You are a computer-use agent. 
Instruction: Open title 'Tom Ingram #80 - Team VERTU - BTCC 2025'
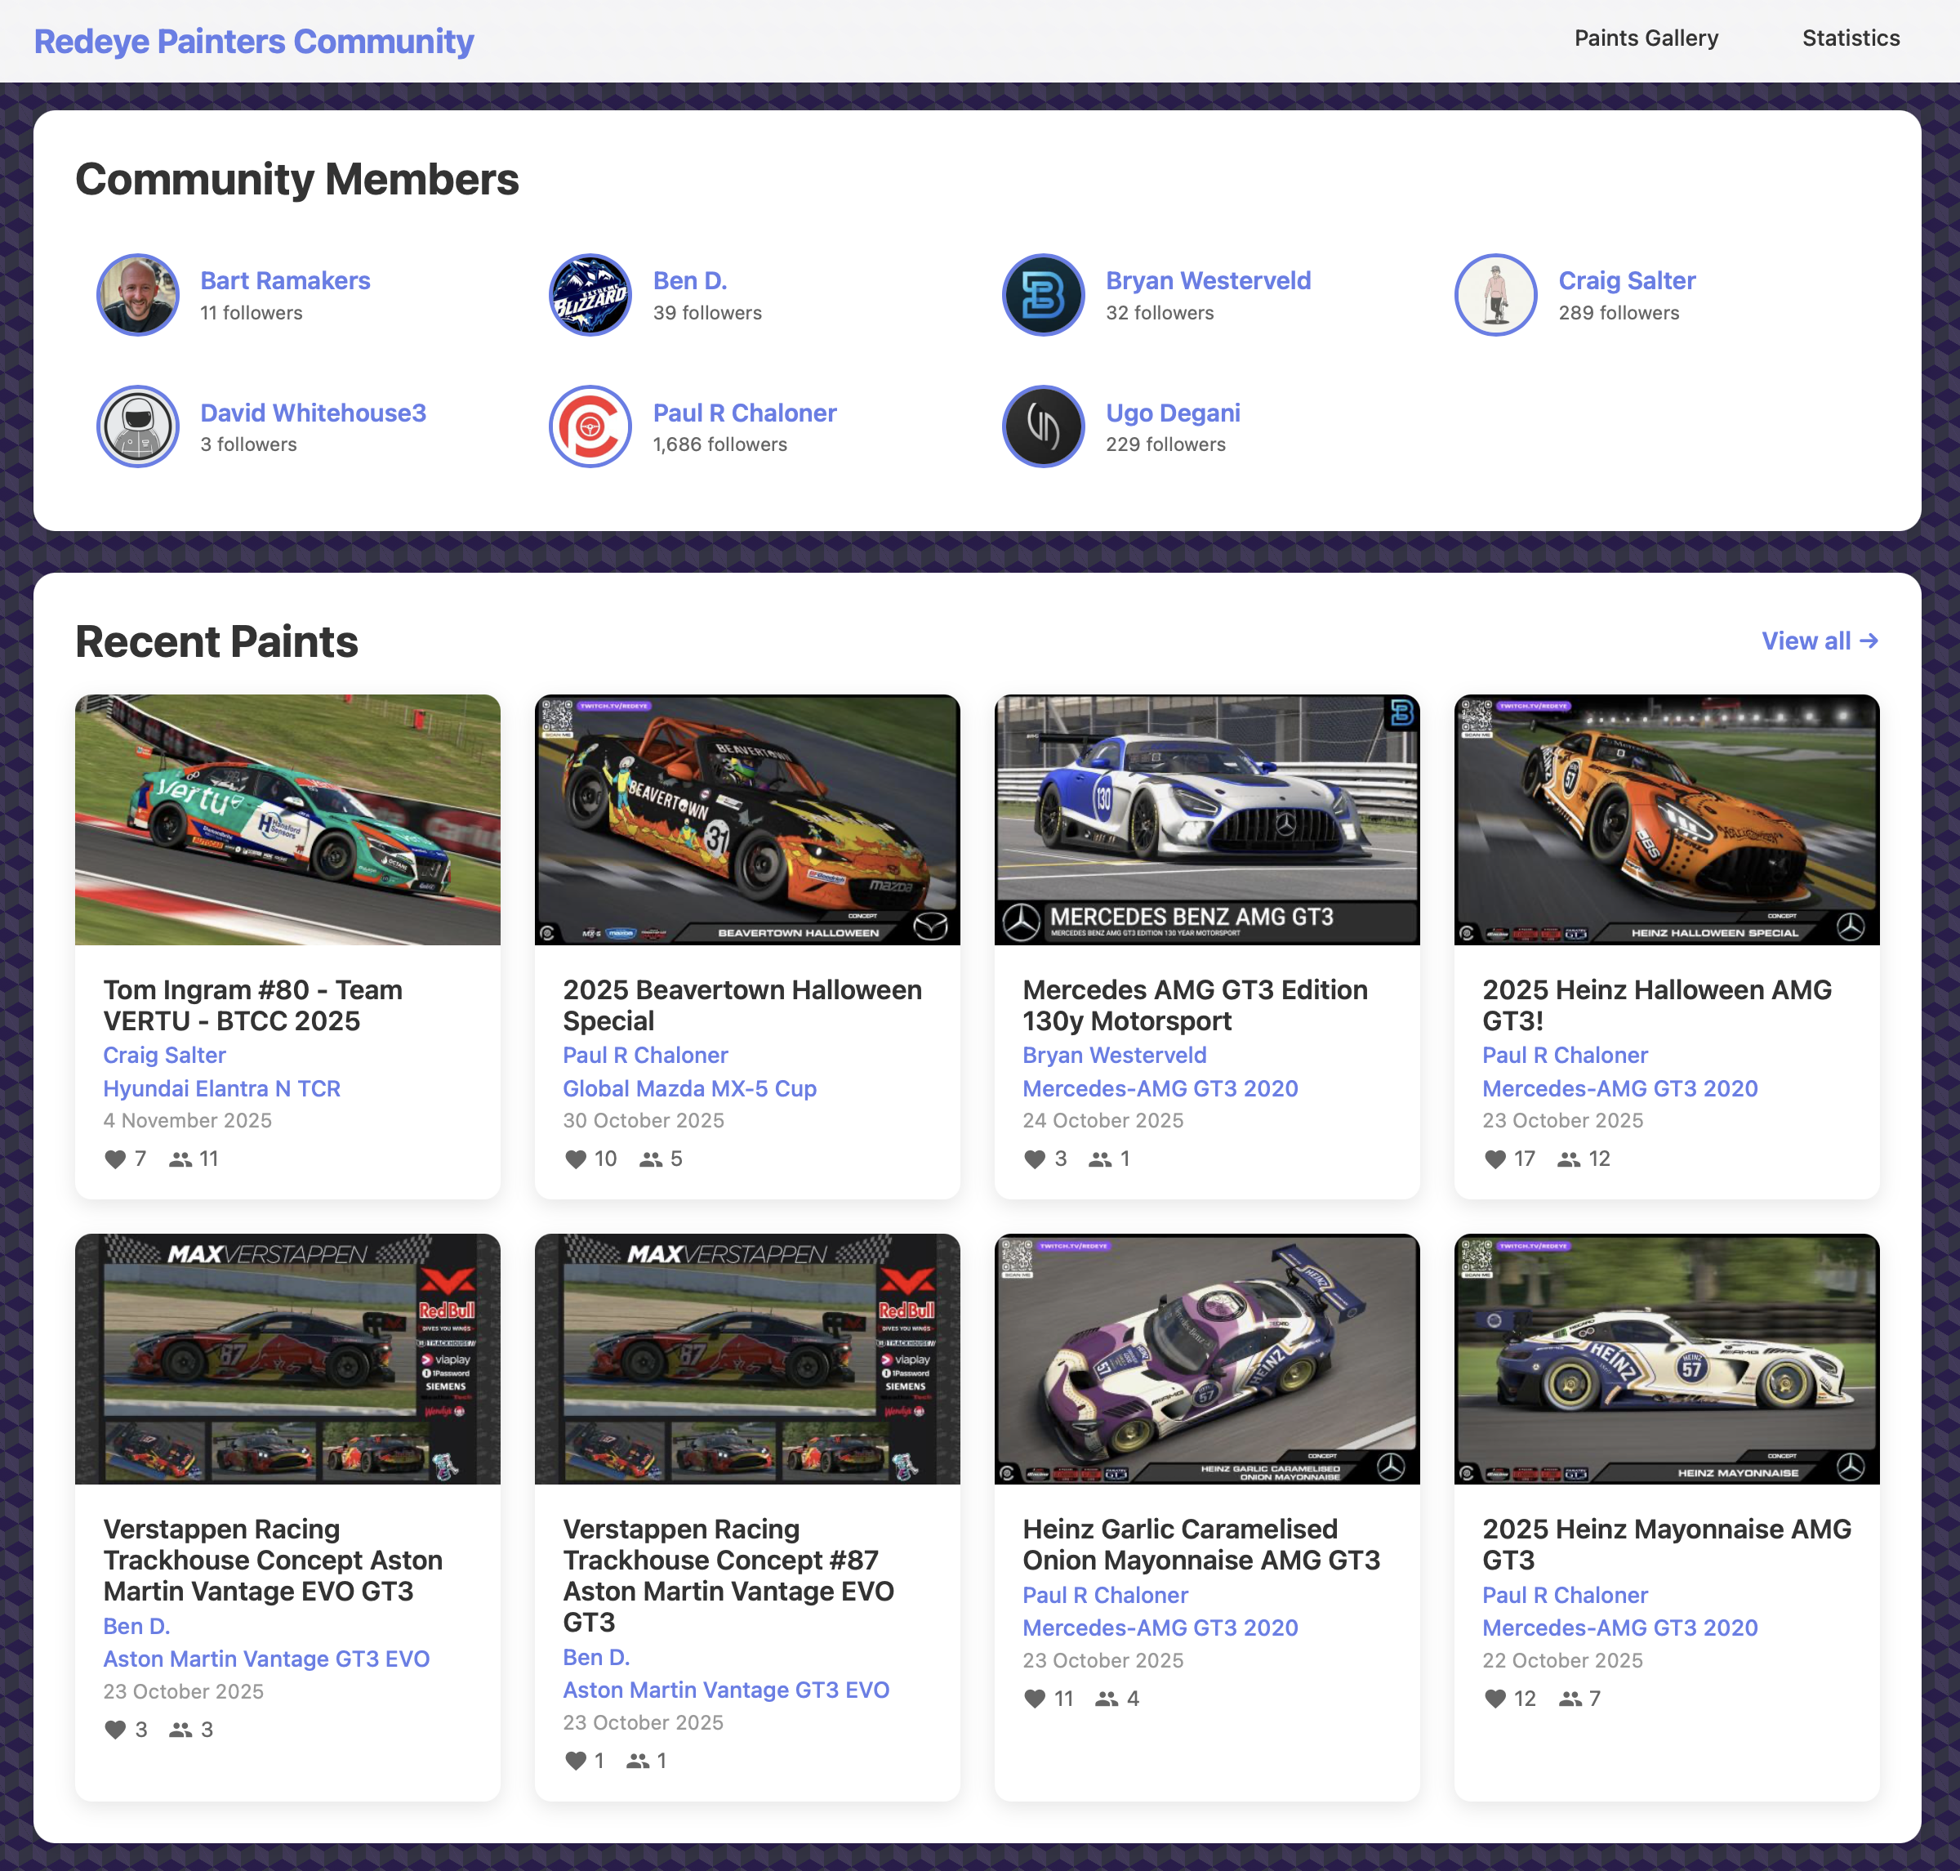[253, 1005]
